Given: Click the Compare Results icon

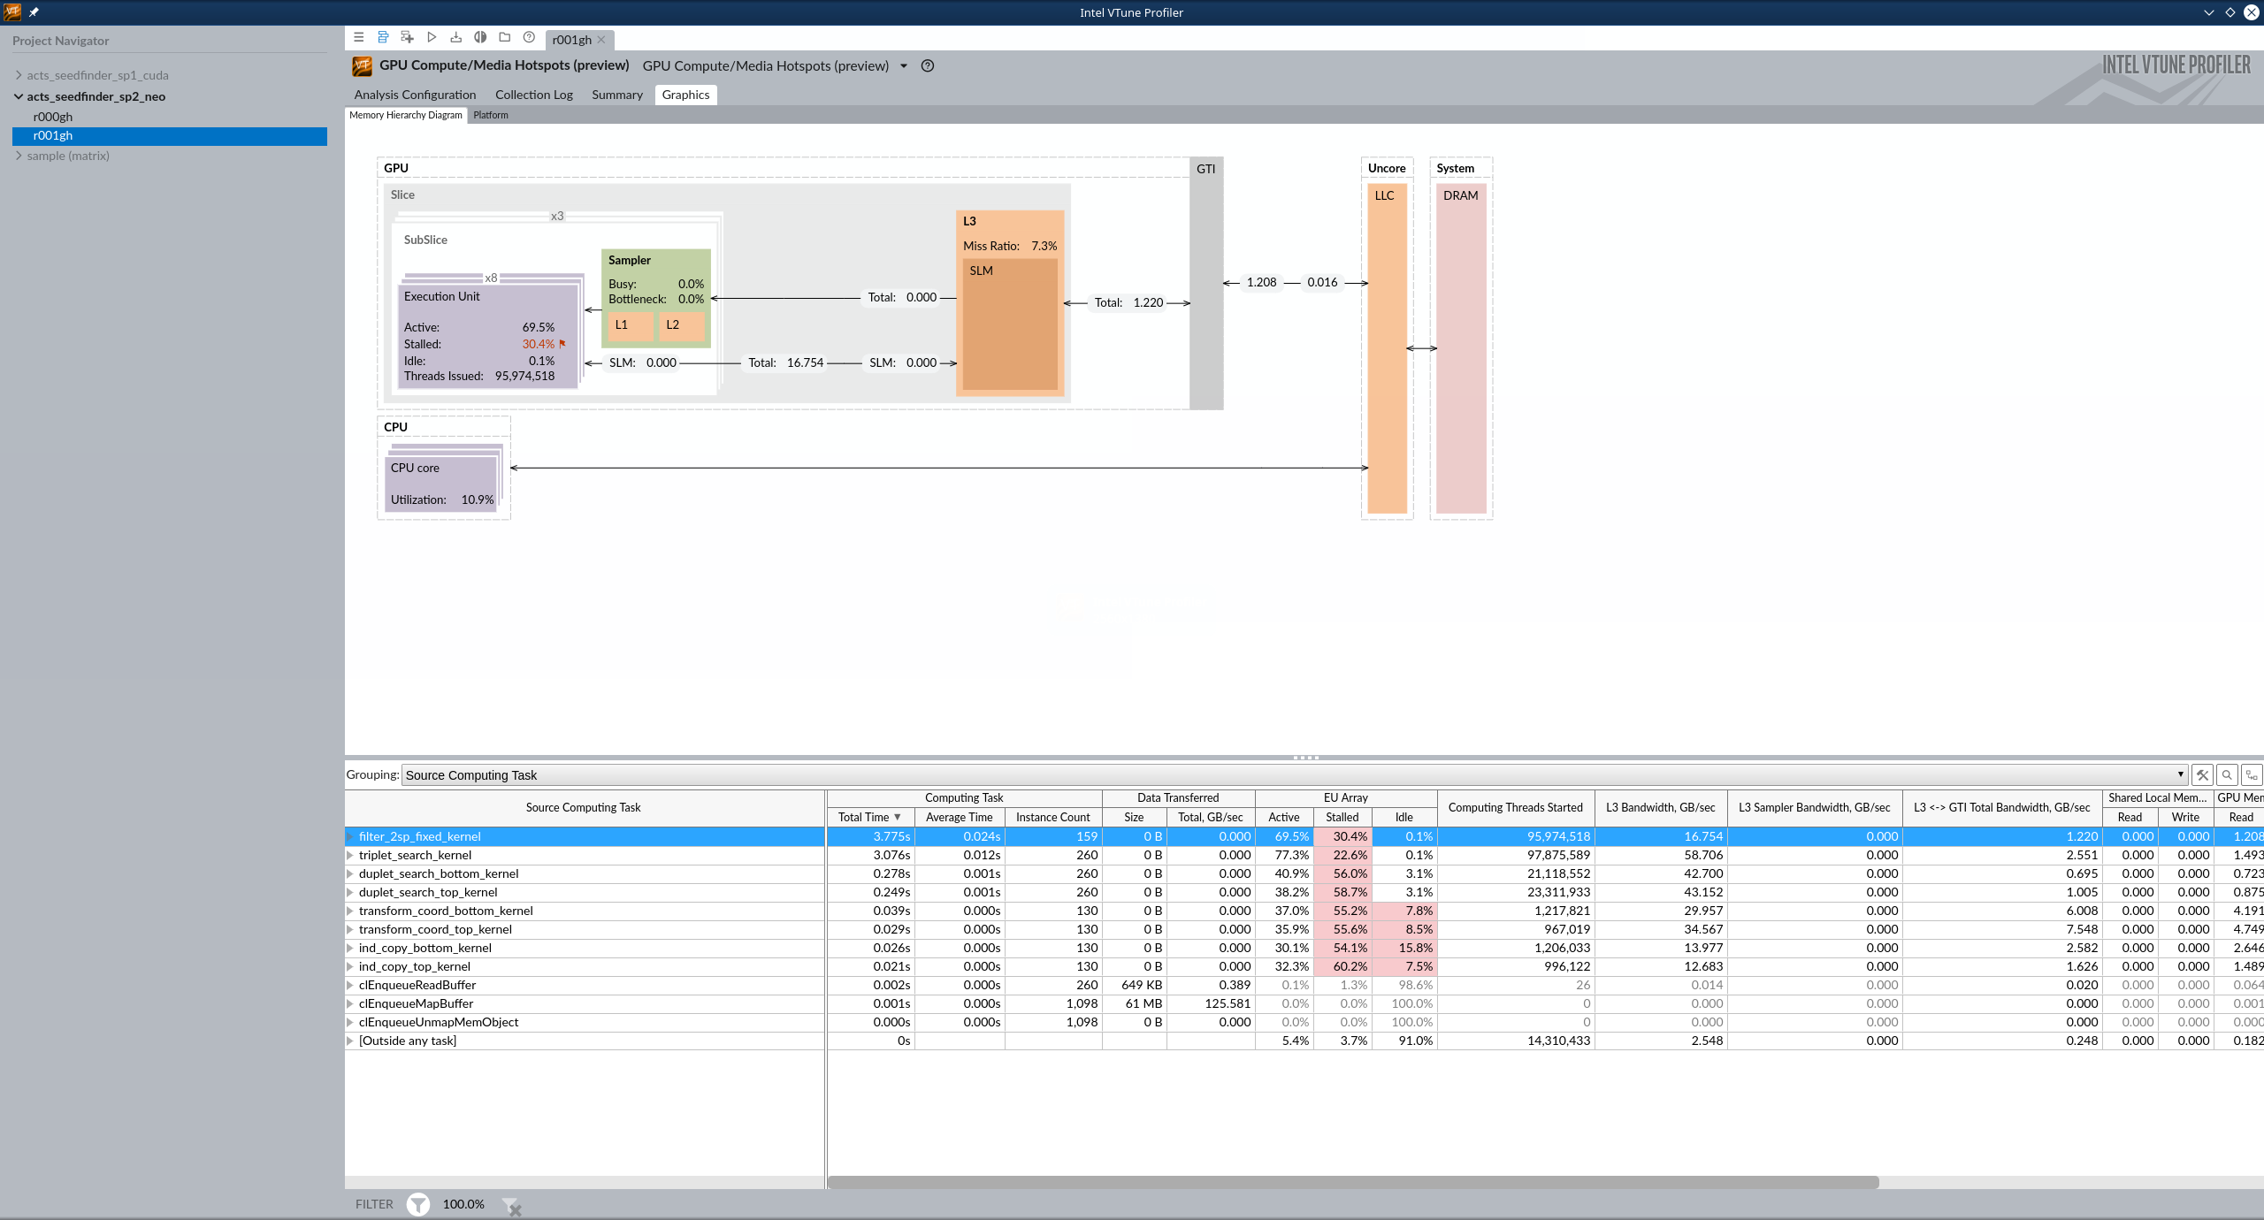Looking at the screenshot, I should (480, 38).
